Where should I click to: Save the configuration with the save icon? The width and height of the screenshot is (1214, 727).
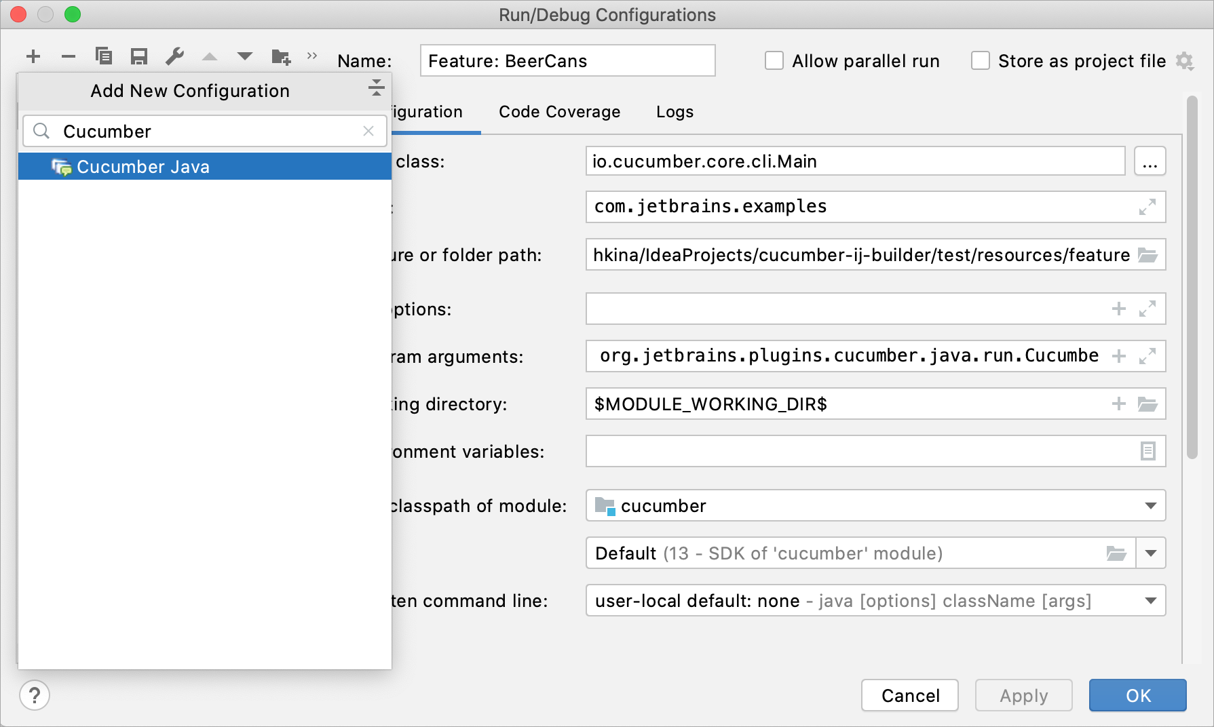[138, 56]
